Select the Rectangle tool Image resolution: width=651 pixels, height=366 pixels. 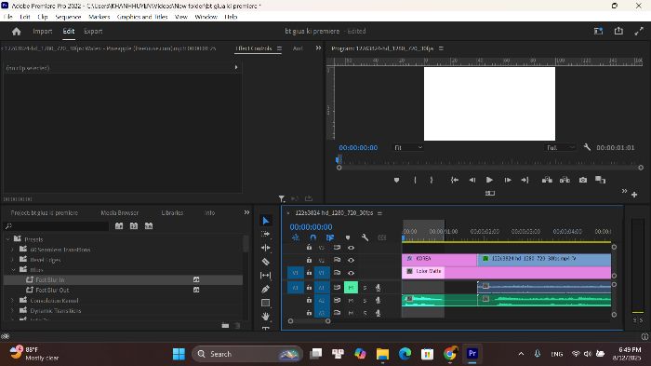(x=266, y=303)
